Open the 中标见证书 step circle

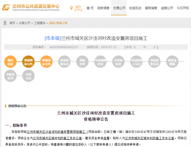point(10,76)
